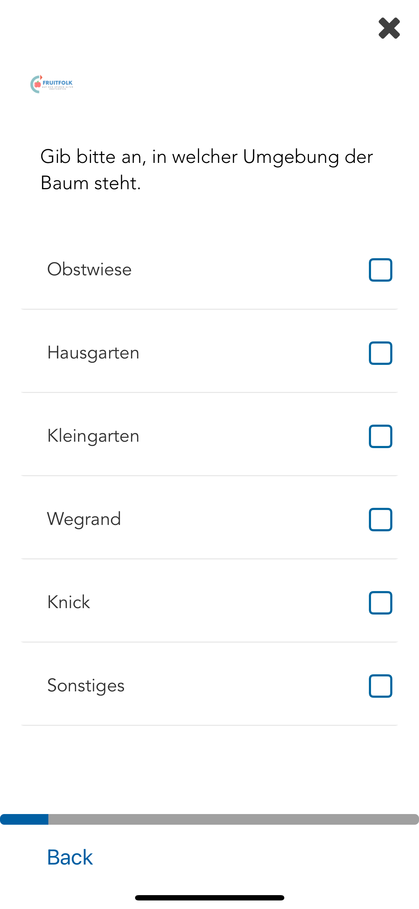Screen dimensions: 419x909
Task: Pick the Kleingarten option label
Action: (93, 436)
